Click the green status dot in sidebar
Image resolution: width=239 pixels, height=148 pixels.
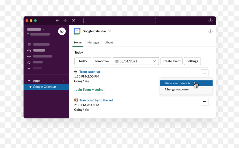coord(28,34)
